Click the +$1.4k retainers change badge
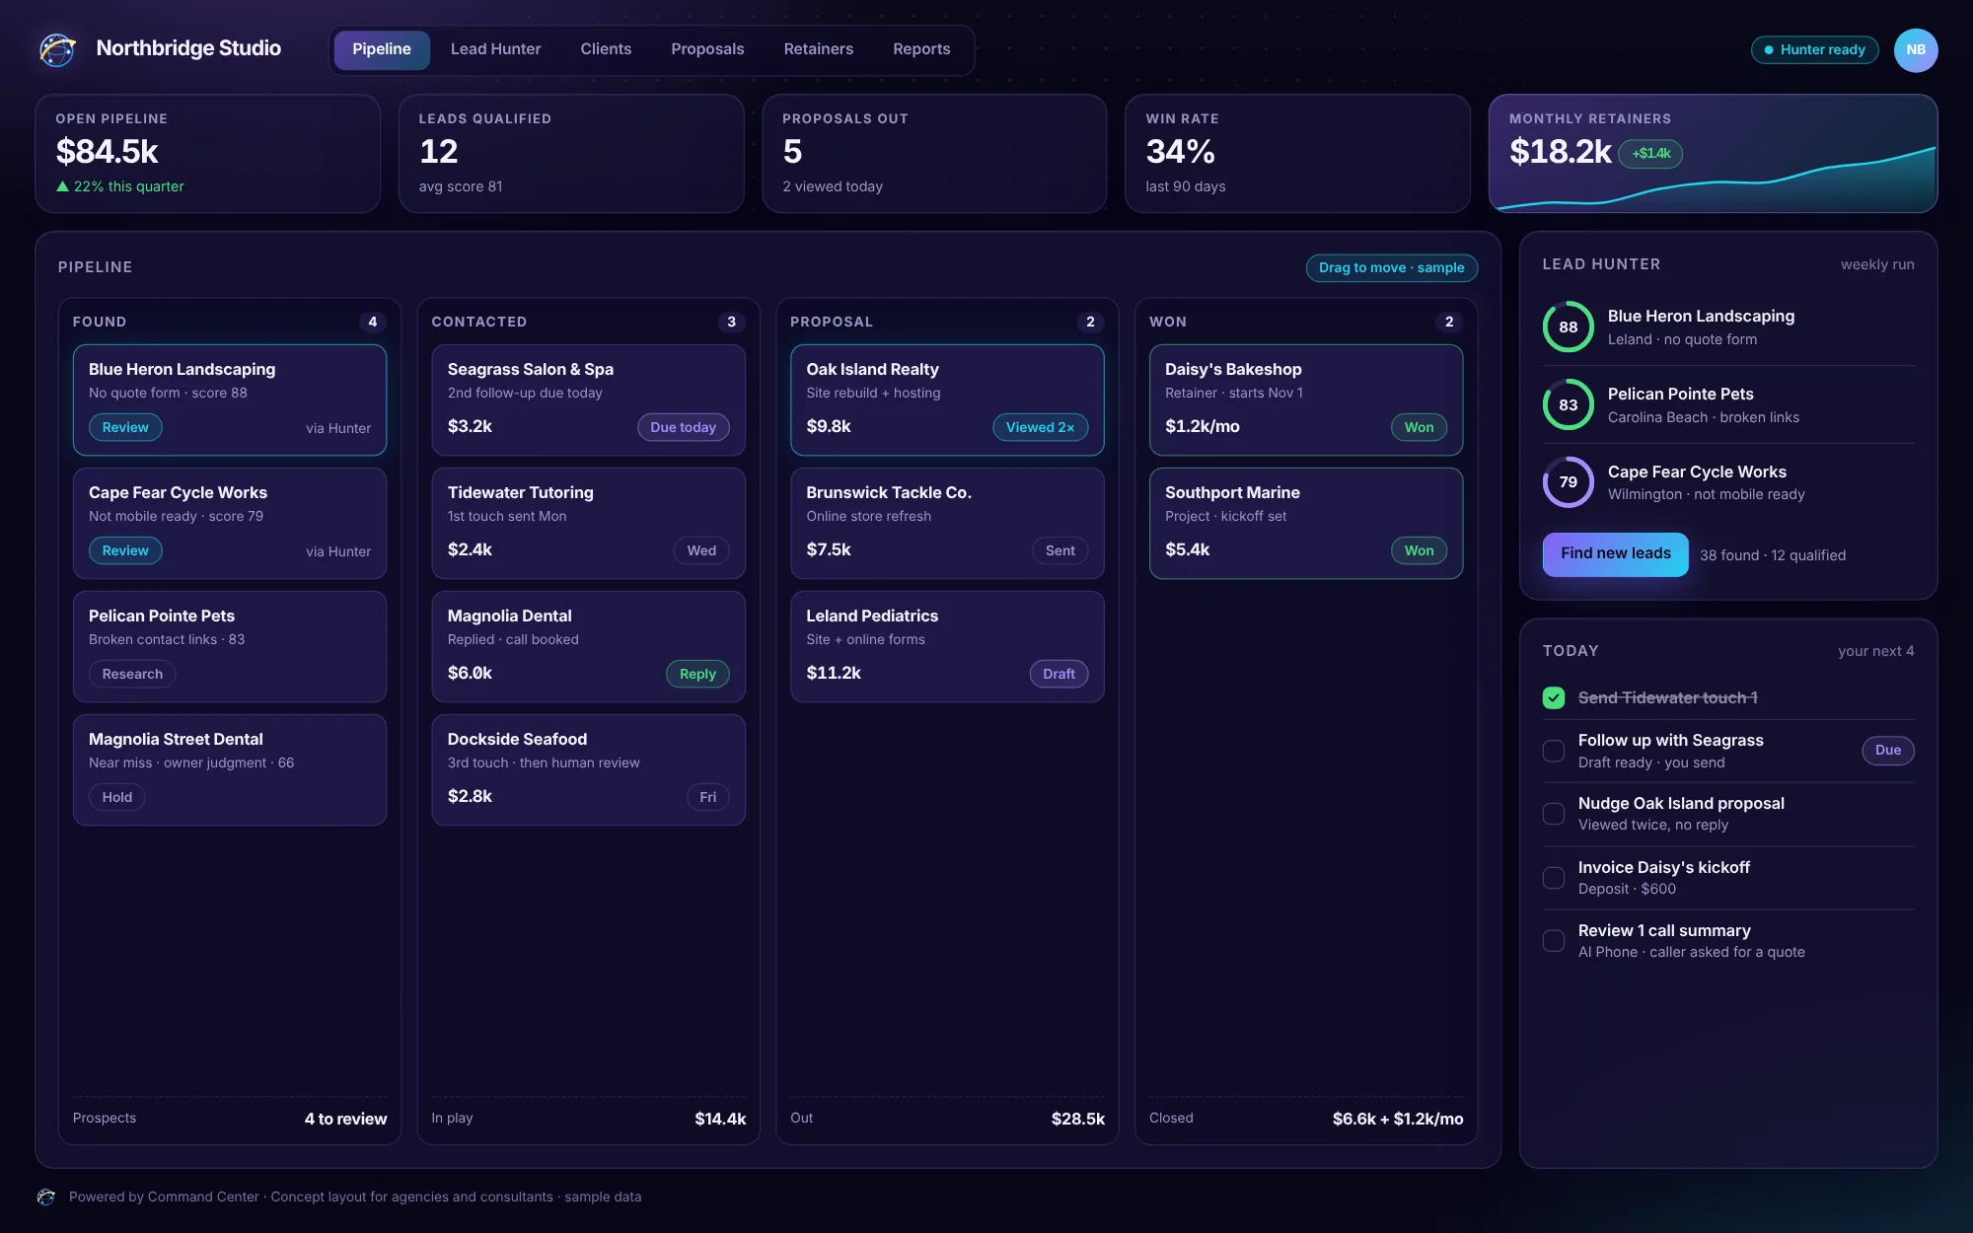The image size is (1973, 1233). pos(1650,154)
